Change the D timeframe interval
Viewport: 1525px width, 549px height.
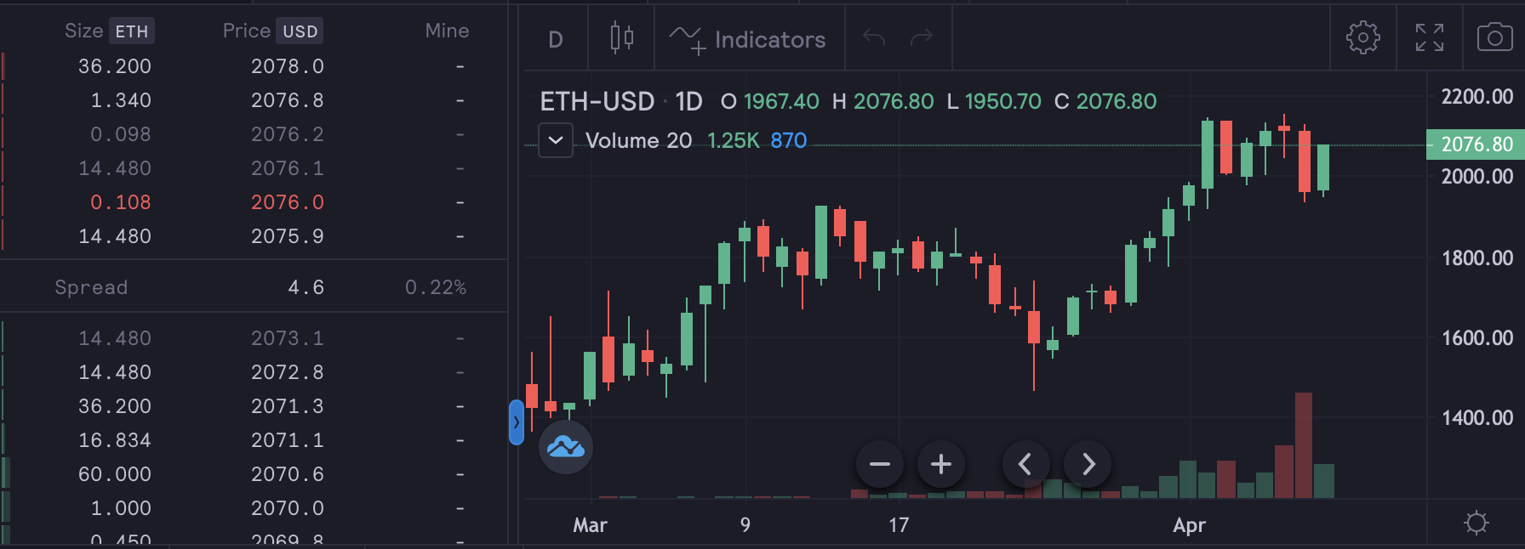pyautogui.click(x=555, y=39)
